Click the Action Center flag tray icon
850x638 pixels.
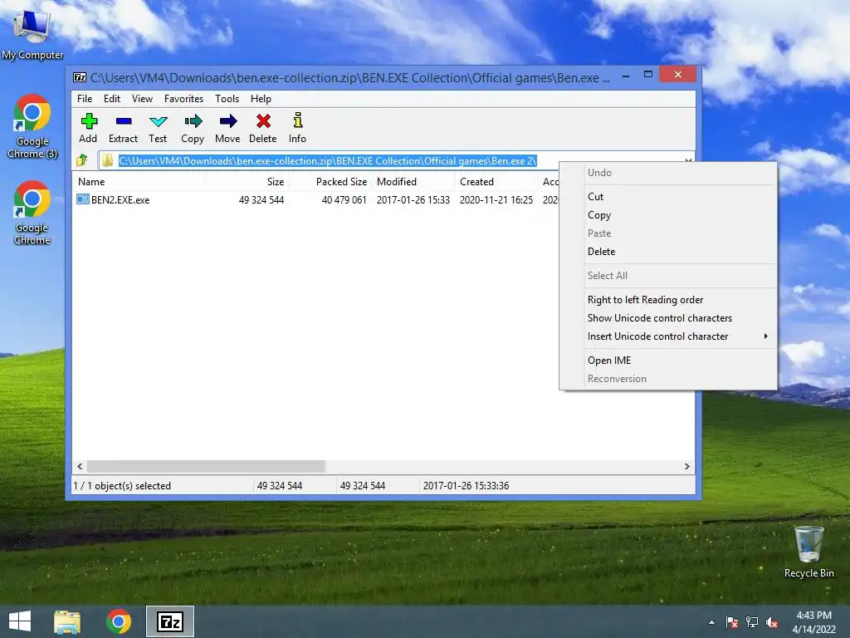coord(732,622)
